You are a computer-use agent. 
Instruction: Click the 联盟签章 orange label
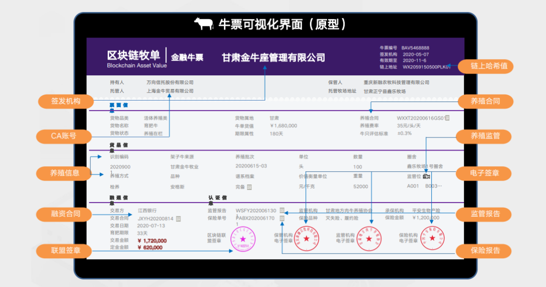[x=64, y=251]
